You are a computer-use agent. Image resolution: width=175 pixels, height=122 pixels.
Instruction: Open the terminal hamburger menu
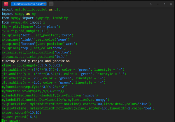click(x=151, y=4)
